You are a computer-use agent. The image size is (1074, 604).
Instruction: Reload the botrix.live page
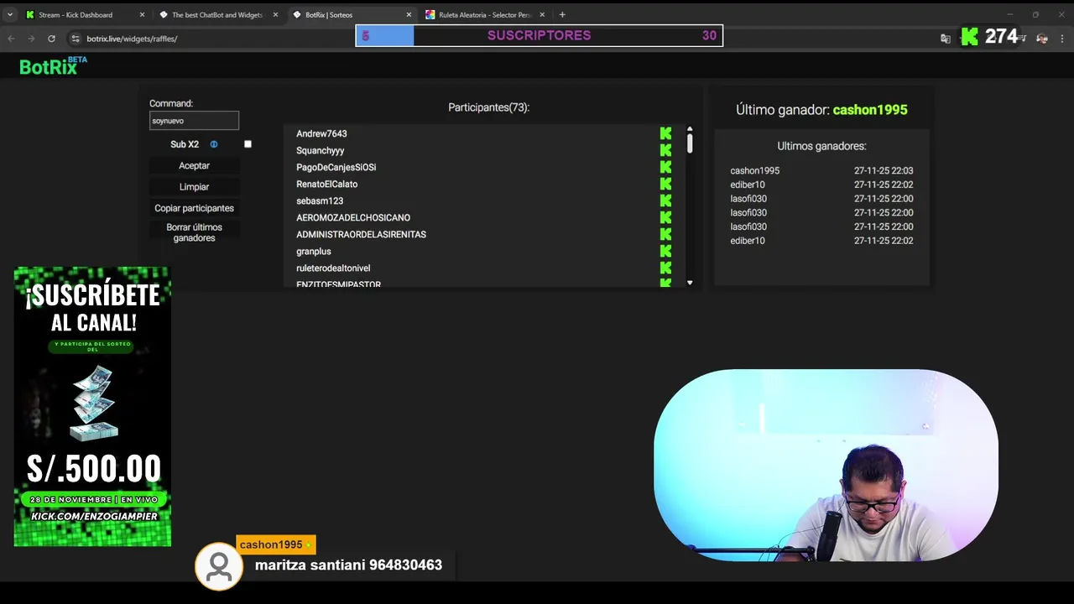point(51,39)
